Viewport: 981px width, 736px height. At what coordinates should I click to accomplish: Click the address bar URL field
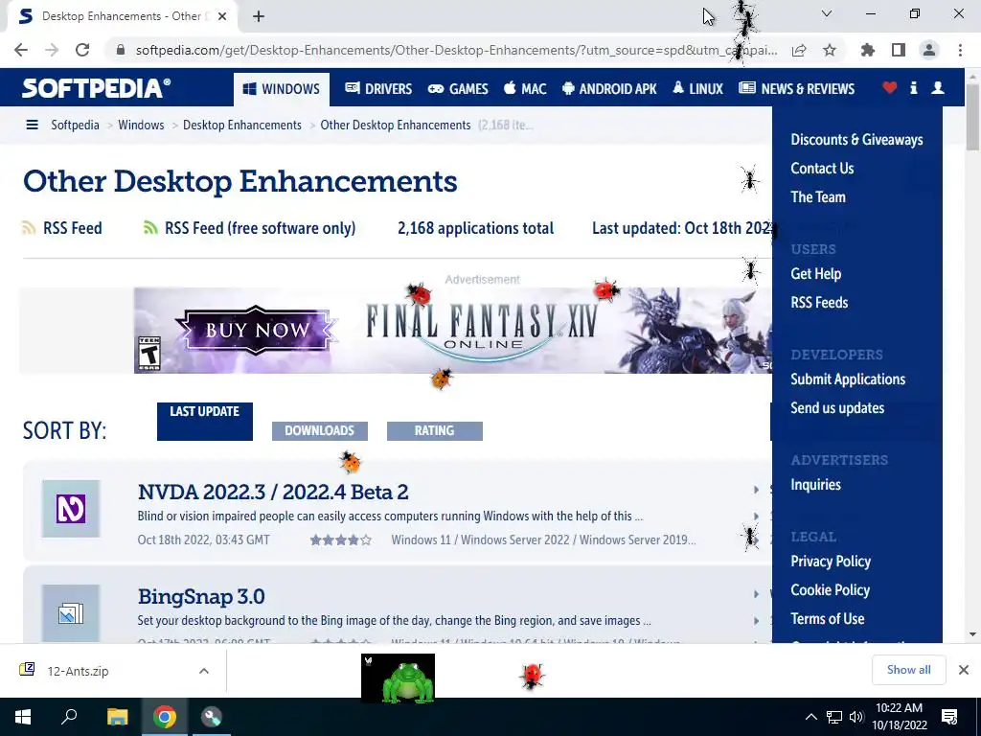point(456,50)
